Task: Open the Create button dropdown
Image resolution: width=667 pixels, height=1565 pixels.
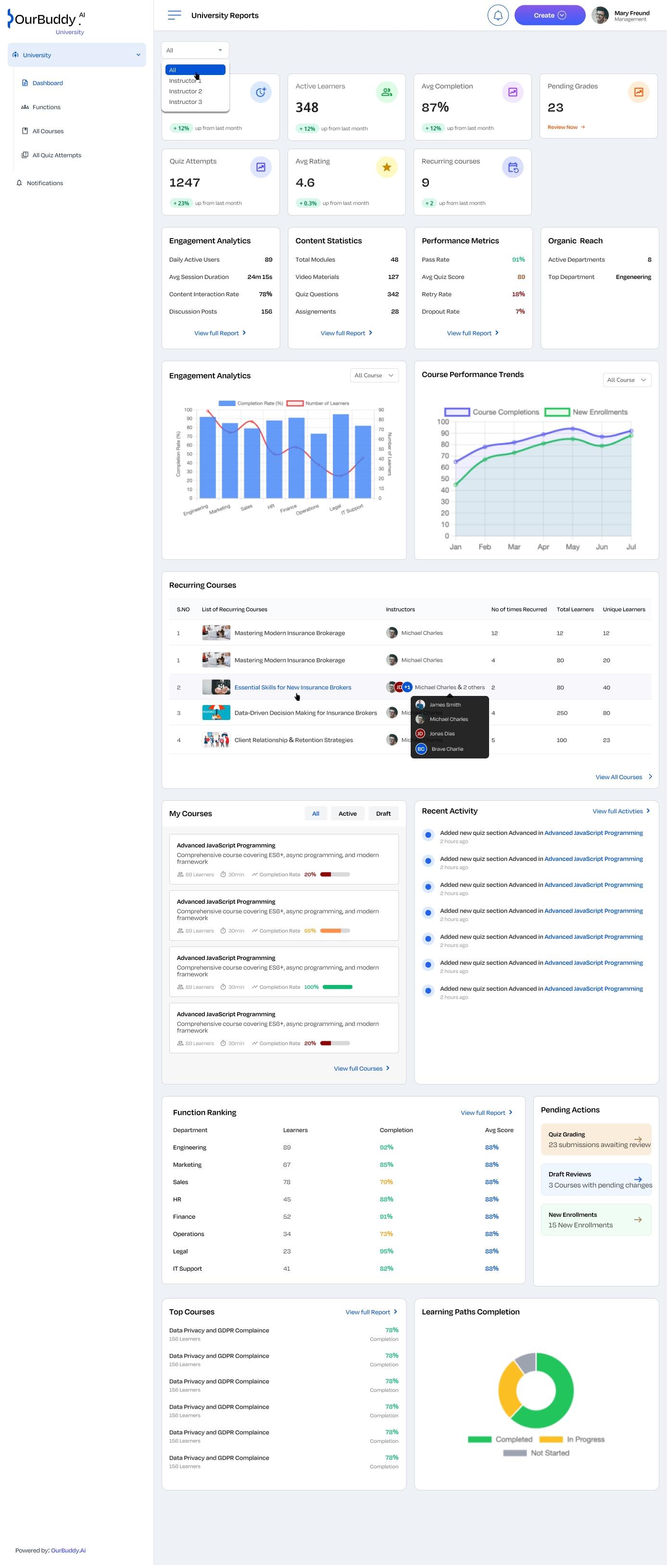Action: click(550, 15)
